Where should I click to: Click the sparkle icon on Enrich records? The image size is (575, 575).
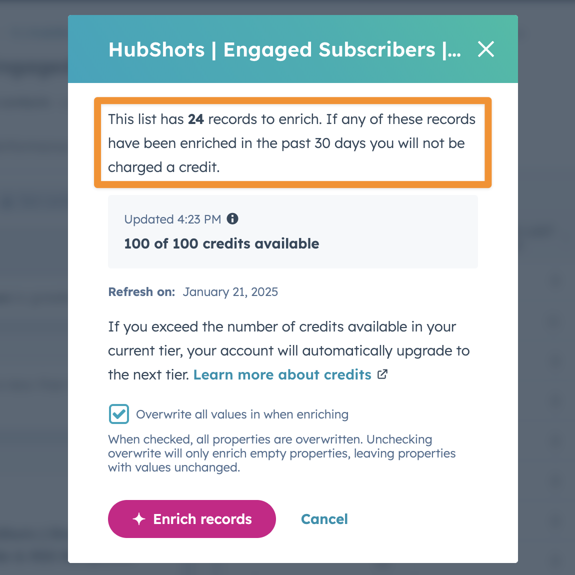(x=139, y=519)
